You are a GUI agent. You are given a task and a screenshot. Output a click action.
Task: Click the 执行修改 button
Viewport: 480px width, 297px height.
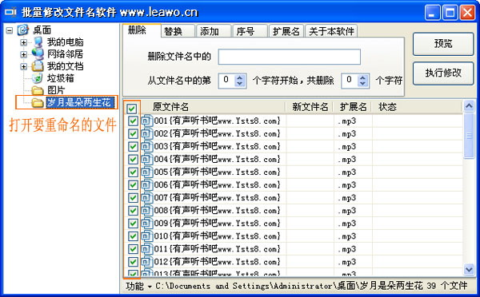443,73
